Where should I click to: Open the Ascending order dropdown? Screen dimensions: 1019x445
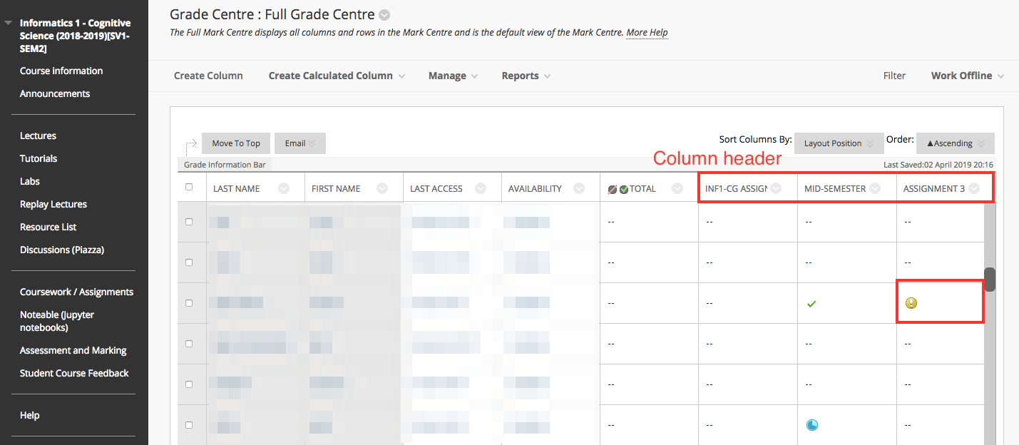pyautogui.click(x=955, y=143)
